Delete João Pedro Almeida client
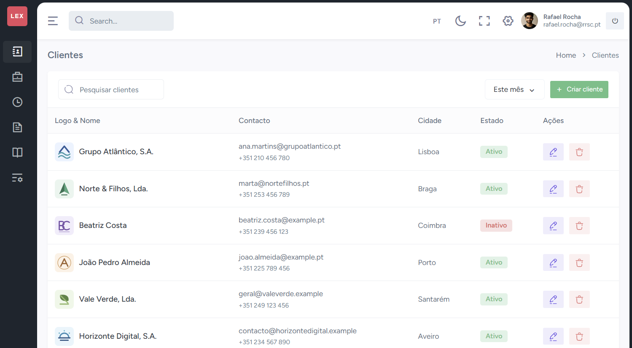 tap(579, 262)
